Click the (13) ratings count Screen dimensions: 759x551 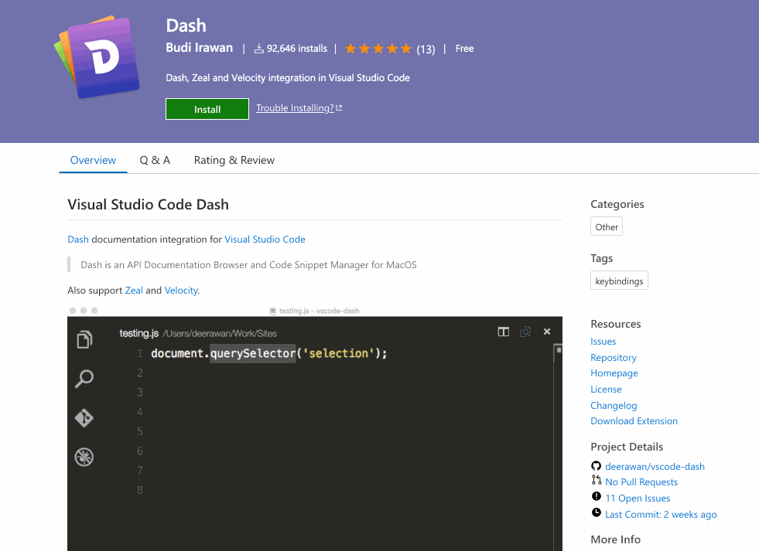pos(426,49)
